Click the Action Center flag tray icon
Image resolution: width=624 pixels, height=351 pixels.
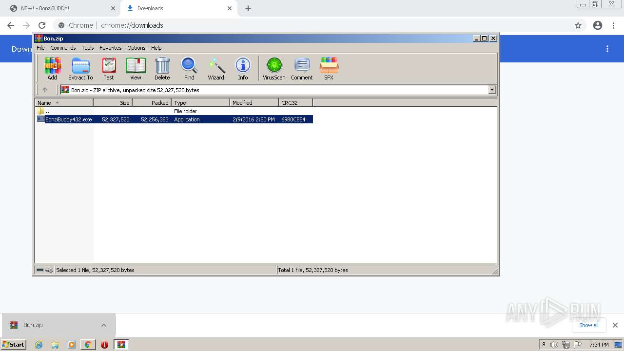pos(578,345)
